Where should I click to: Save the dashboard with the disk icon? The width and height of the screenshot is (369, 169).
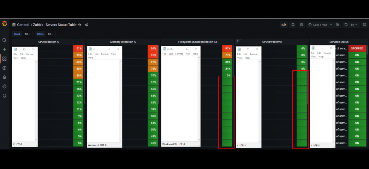(x=293, y=25)
